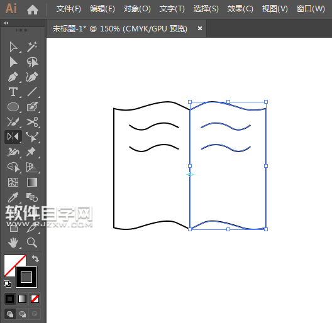
Task: Select the Mesh tool
Action: coord(13,182)
